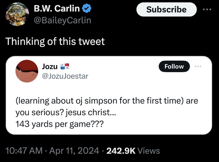Click the blue verified badge
Viewport: 219px width, 162px height.
click(x=86, y=9)
